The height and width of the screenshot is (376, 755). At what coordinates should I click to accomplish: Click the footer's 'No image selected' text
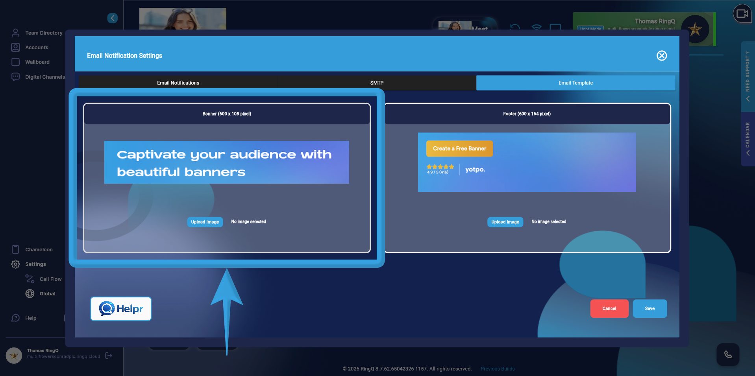pos(549,222)
